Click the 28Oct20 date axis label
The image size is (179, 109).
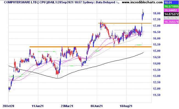coord(8,106)
